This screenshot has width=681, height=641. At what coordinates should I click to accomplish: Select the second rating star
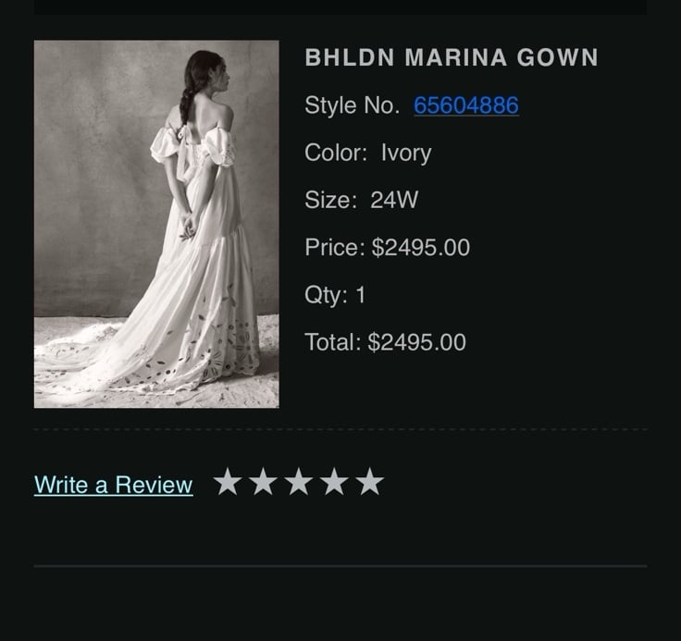click(263, 481)
